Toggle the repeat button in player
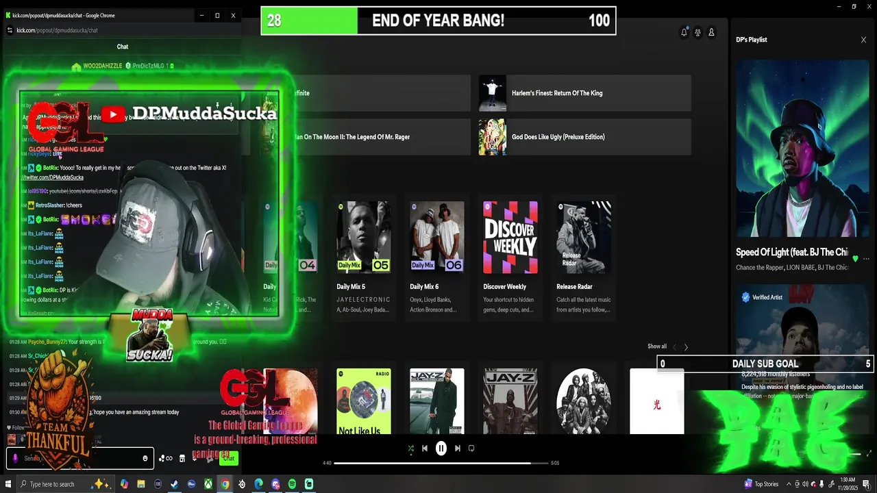Image resolution: width=877 pixels, height=493 pixels. pyautogui.click(x=471, y=448)
